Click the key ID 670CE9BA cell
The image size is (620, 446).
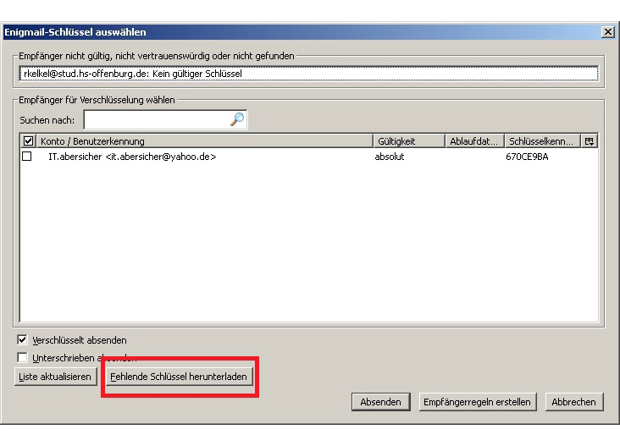(527, 157)
